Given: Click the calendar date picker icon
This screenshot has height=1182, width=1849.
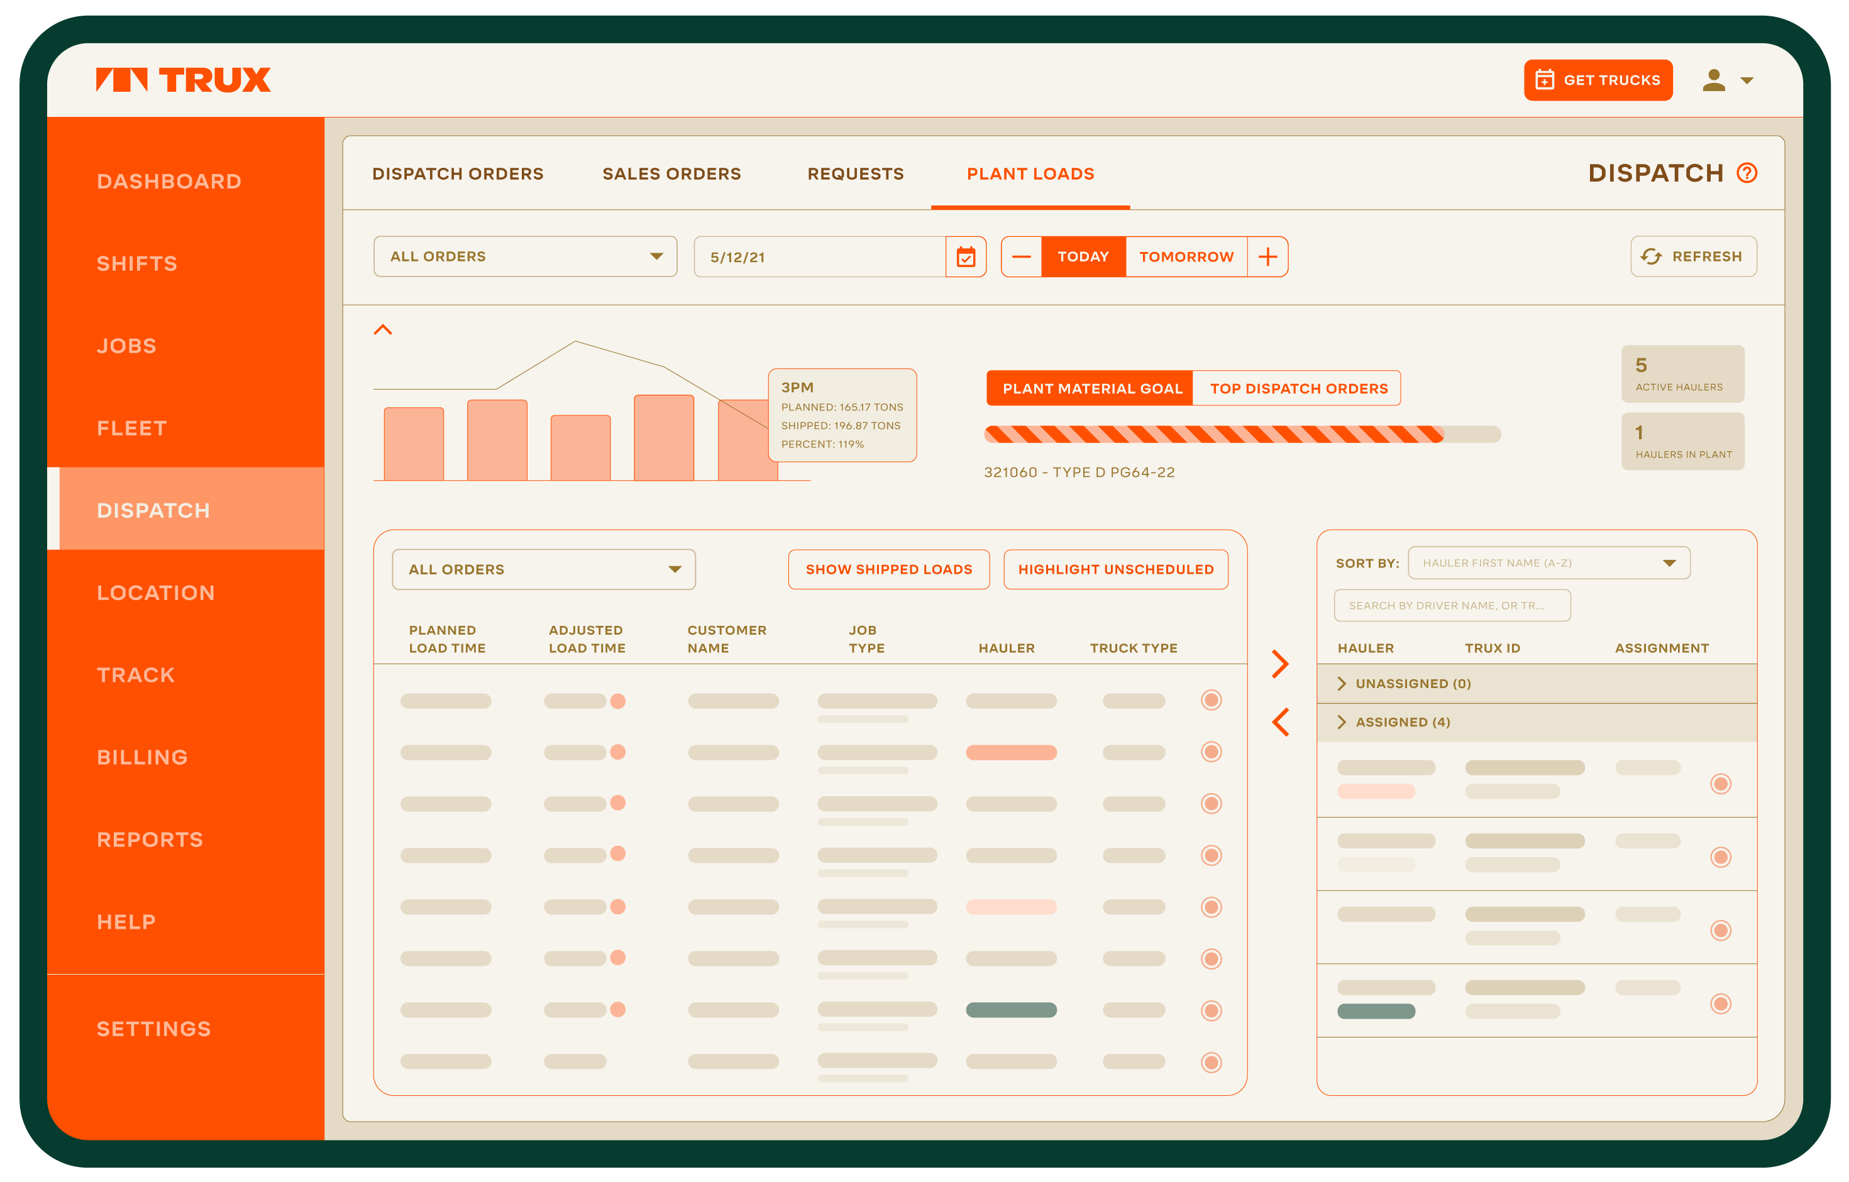Looking at the screenshot, I should (x=965, y=256).
